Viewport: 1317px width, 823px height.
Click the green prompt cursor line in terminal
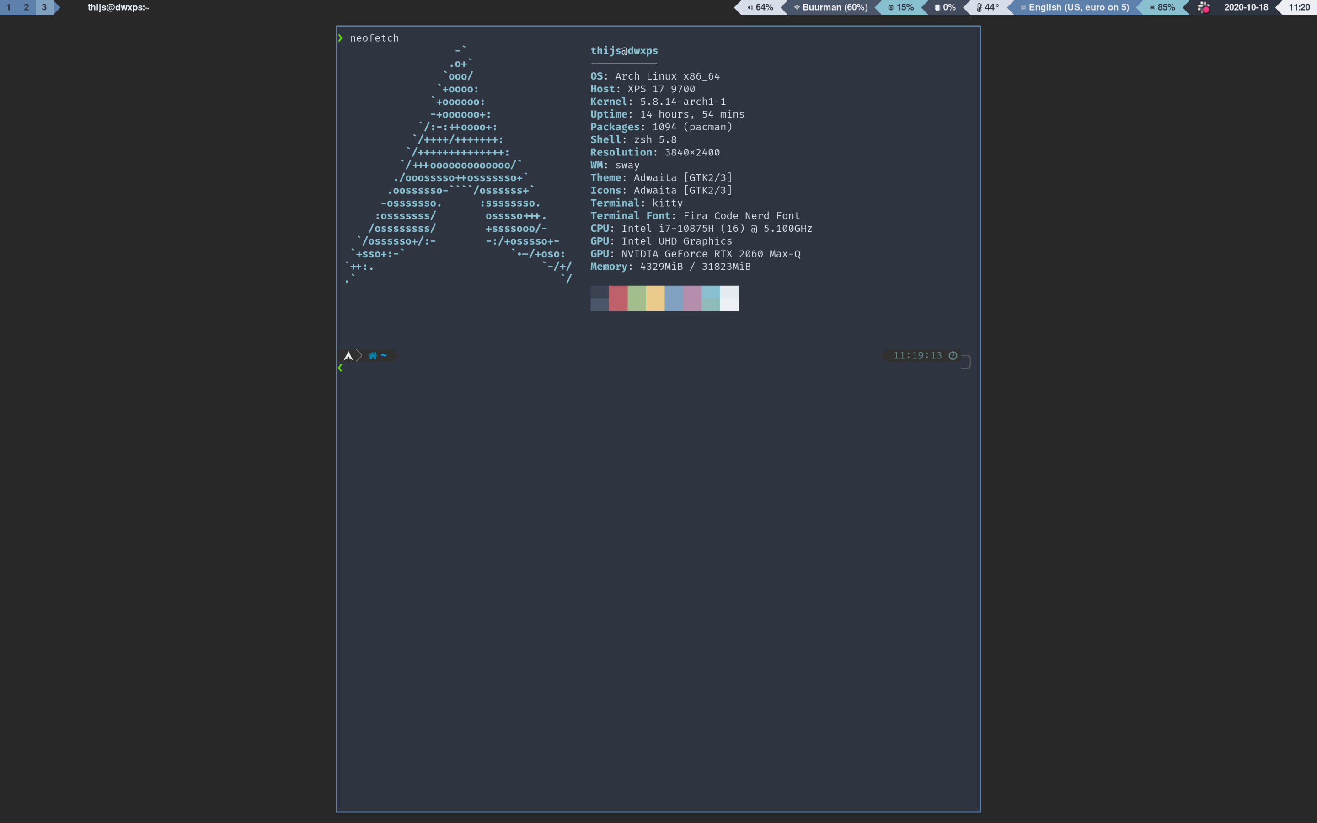pos(340,368)
